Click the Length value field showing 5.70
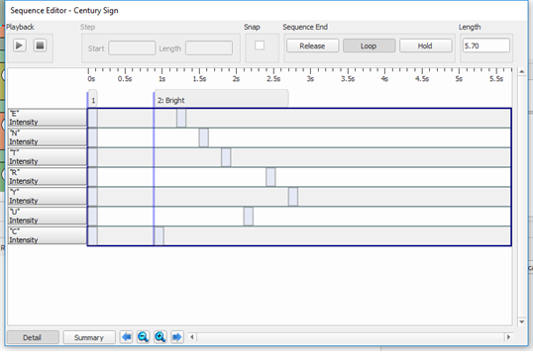 [x=486, y=45]
